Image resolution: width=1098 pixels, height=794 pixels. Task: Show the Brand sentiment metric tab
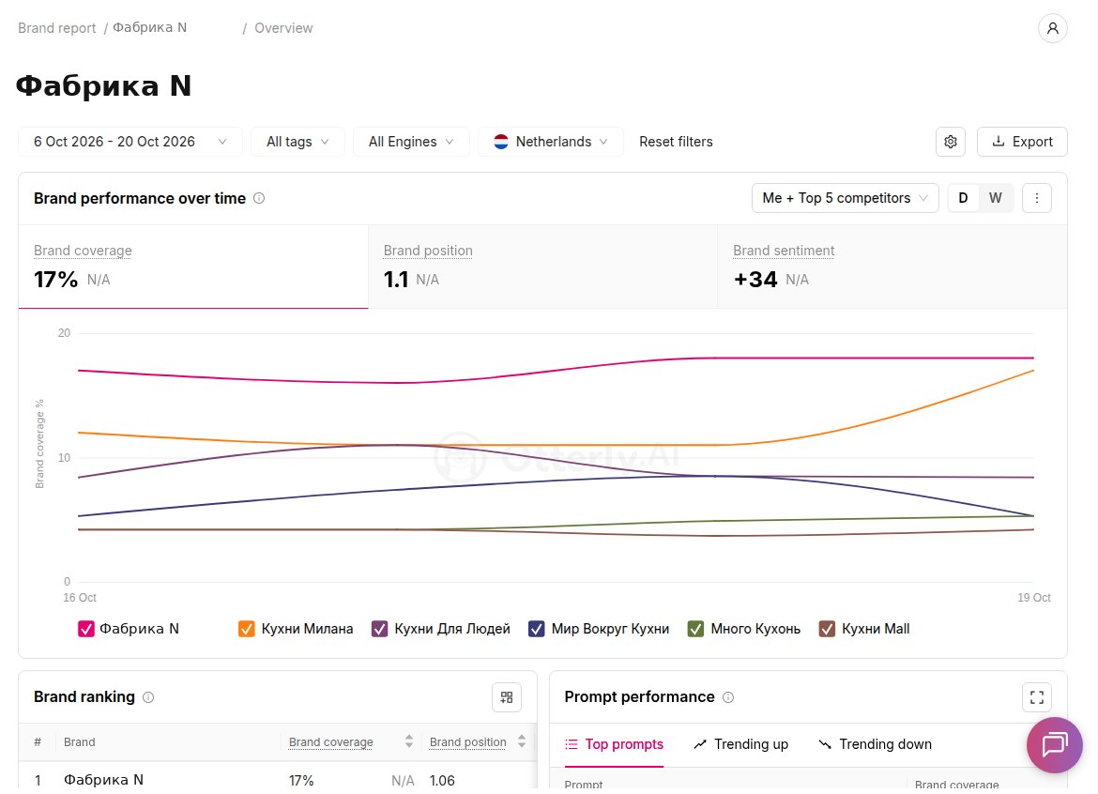coord(892,267)
